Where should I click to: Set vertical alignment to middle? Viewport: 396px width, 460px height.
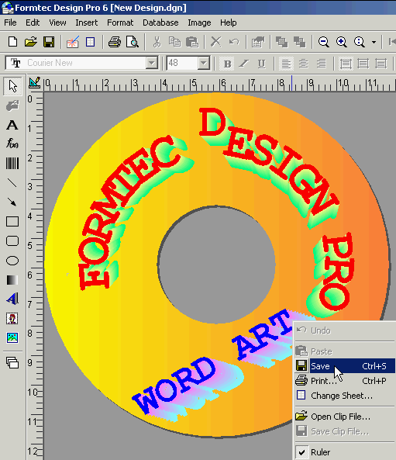tap(363, 64)
